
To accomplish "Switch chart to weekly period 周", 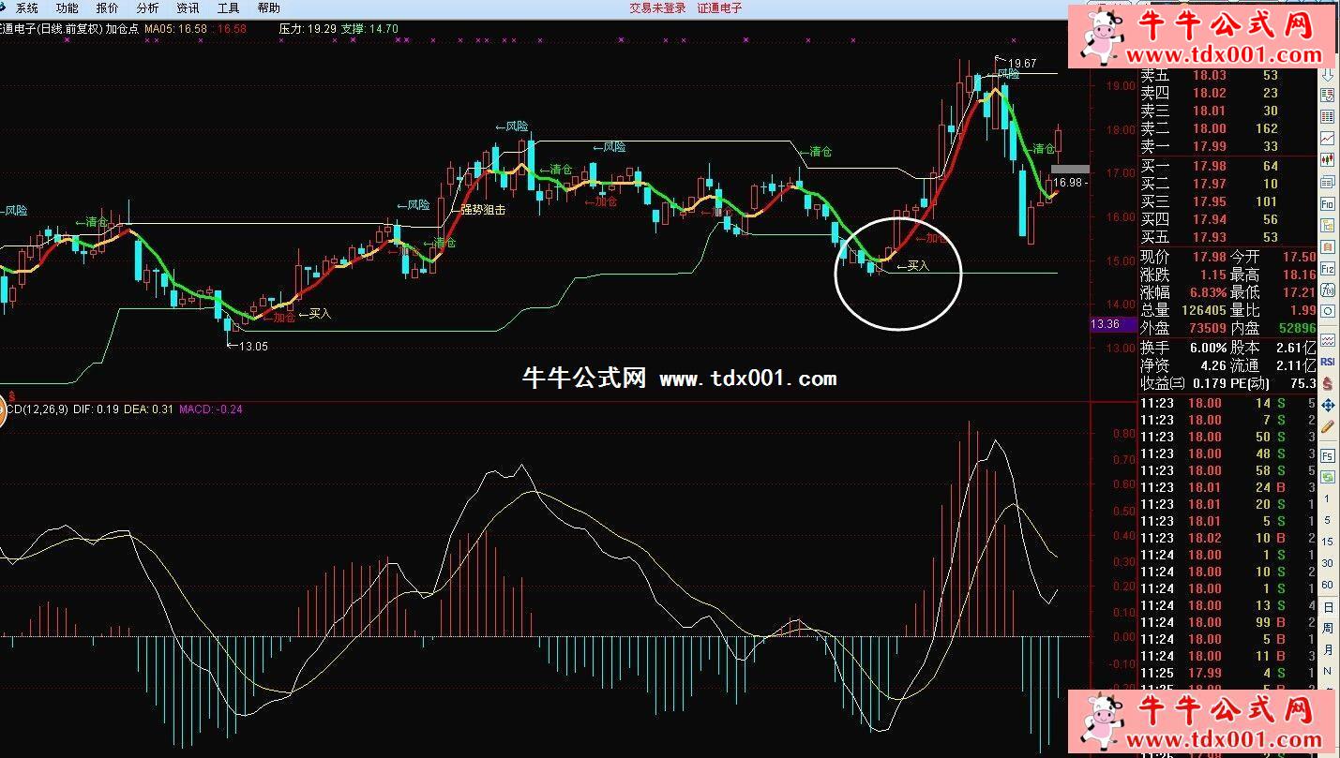I will pyautogui.click(x=1328, y=628).
